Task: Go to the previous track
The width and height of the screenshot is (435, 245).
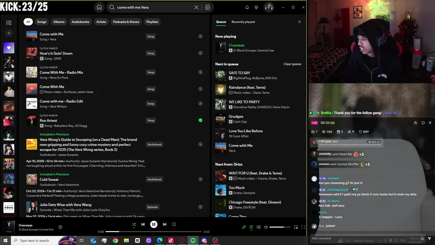Action: click(x=143, y=224)
